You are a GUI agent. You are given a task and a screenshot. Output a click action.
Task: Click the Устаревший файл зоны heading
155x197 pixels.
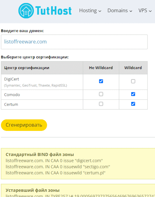click(32, 190)
